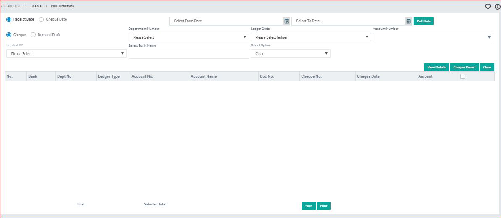Click the info icon at top right
The width and height of the screenshot is (501, 218).
click(497, 7)
